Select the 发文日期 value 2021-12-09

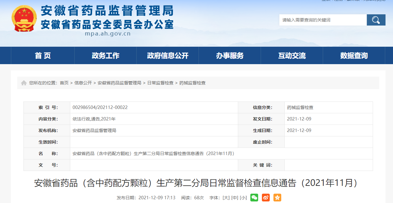[x=299, y=119]
